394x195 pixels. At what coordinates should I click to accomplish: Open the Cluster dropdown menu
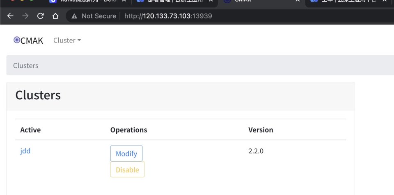pos(67,40)
